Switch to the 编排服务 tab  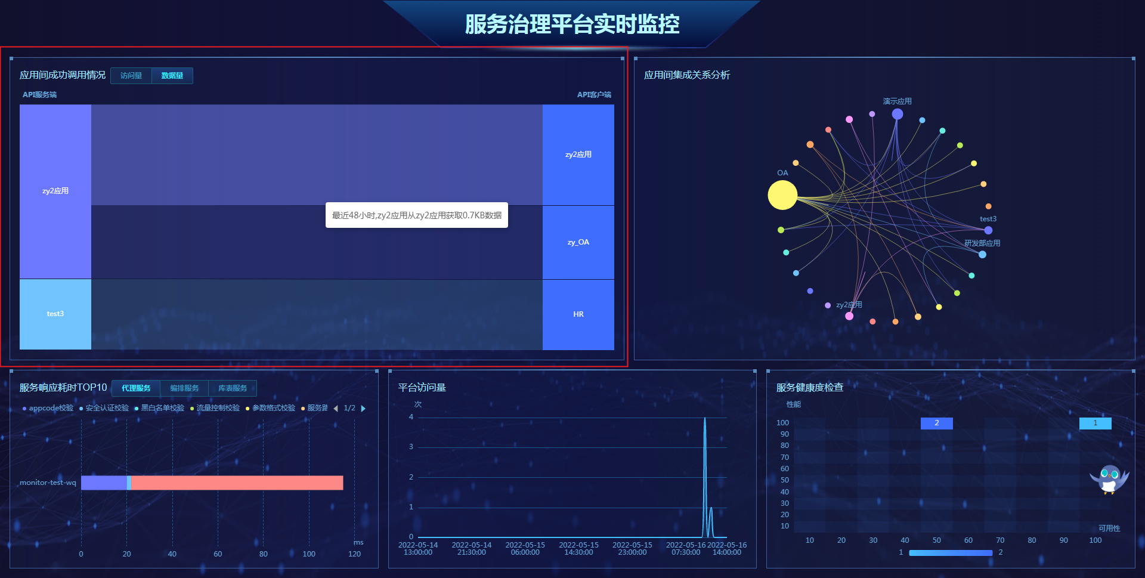[x=183, y=388]
